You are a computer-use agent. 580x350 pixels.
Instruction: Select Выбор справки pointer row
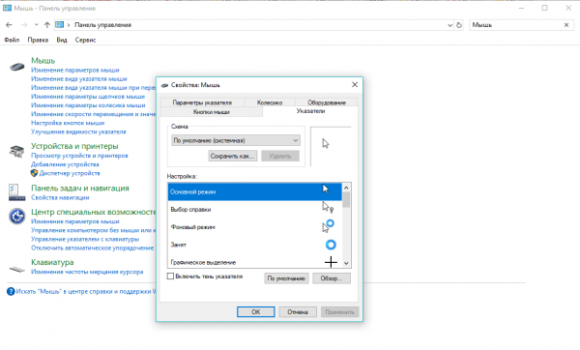[254, 210]
